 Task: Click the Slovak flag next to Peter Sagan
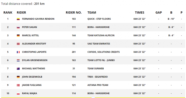[x=18, y=27]
